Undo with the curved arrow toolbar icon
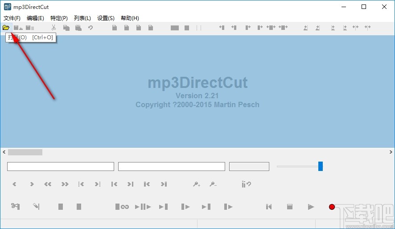 [91, 28]
